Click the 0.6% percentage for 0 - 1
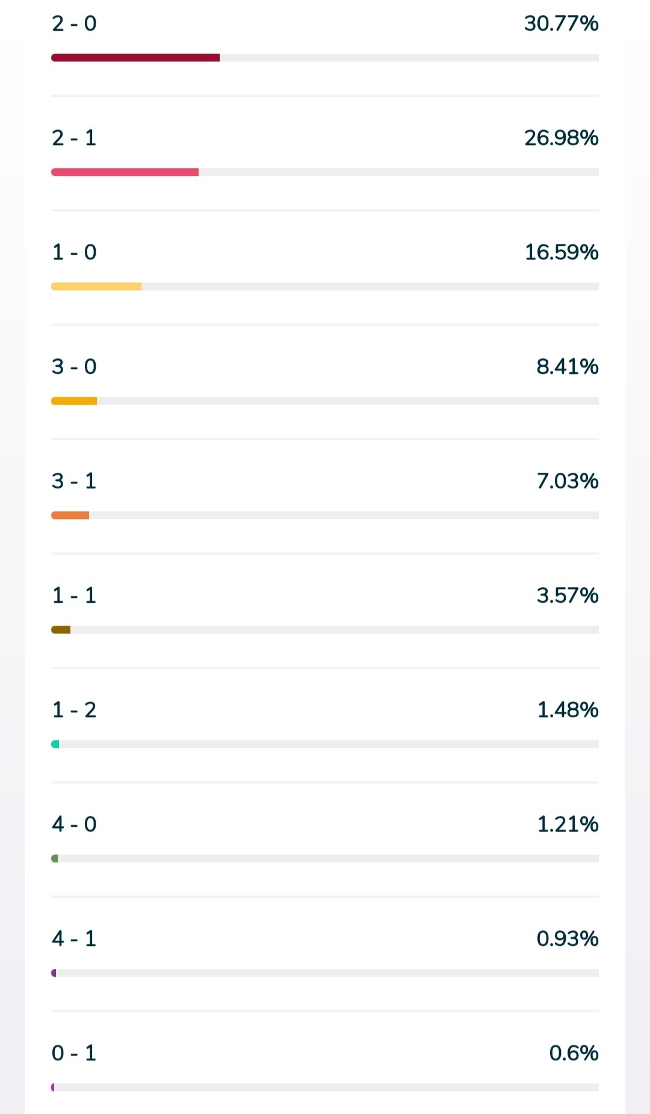The height and width of the screenshot is (1114, 650). [x=574, y=1053]
